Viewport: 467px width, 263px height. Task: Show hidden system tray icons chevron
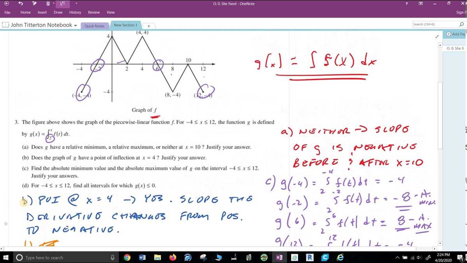tap(398, 258)
